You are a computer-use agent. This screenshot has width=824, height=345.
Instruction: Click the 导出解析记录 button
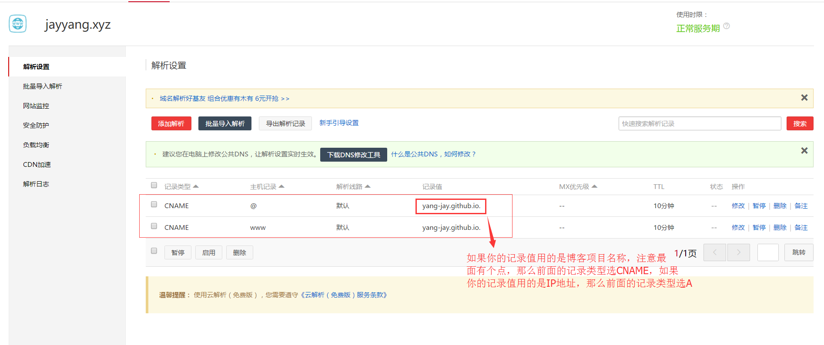285,123
